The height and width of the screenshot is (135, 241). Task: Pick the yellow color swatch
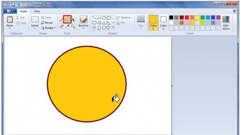(x=197, y=17)
